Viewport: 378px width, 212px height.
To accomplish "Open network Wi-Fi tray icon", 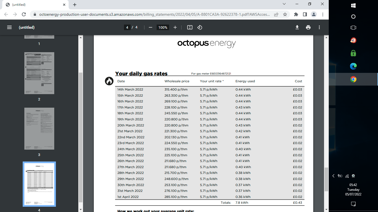I will pyautogui.click(x=347, y=176).
